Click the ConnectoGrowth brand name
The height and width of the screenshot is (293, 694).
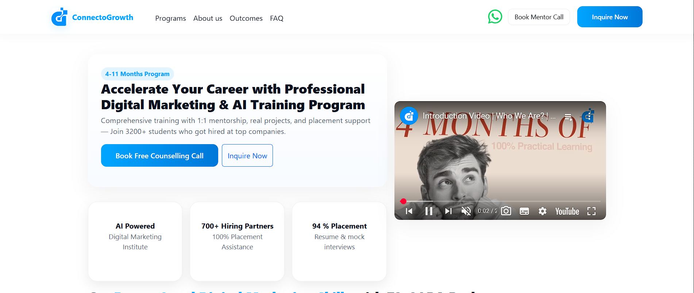click(103, 17)
